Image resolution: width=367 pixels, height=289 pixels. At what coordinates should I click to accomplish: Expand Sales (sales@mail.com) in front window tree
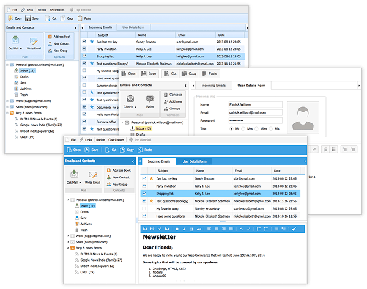[68, 242]
